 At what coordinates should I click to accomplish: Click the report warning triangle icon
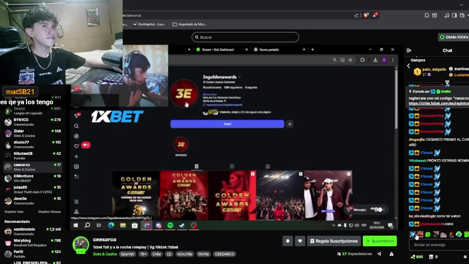(x=391, y=254)
